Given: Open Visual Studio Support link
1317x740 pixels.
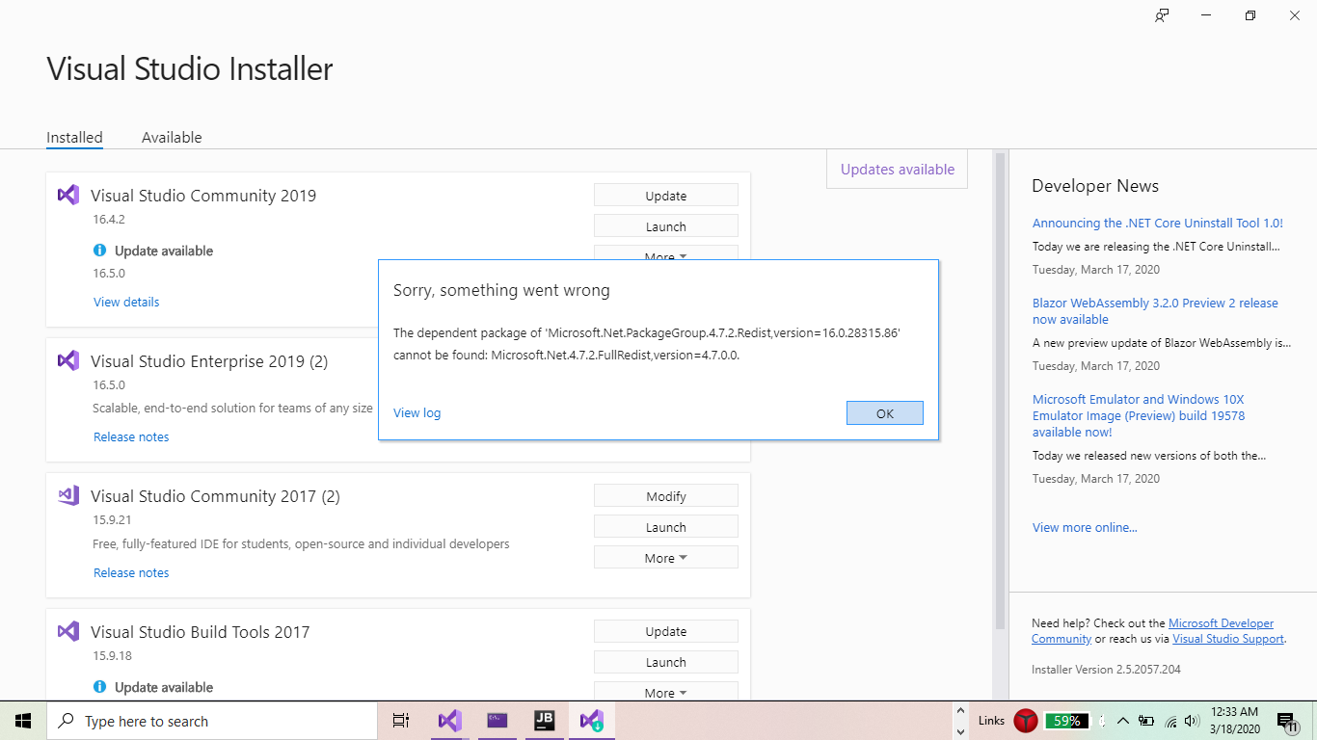Looking at the screenshot, I should tap(1228, 639).
